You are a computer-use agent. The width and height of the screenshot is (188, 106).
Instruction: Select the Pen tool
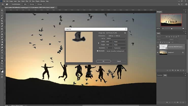[2, 50]
